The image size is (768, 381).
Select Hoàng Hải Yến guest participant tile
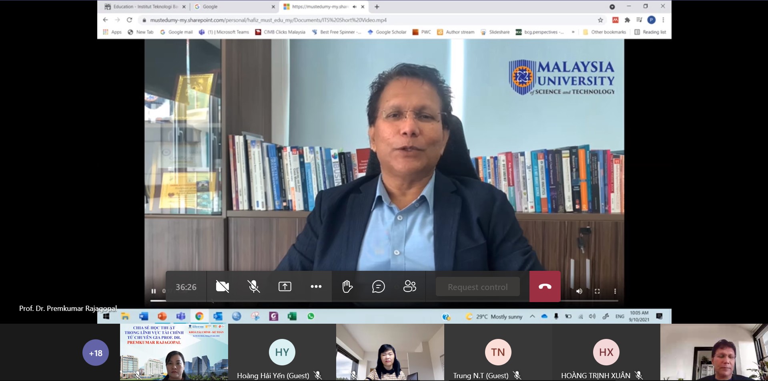(282, 353)
